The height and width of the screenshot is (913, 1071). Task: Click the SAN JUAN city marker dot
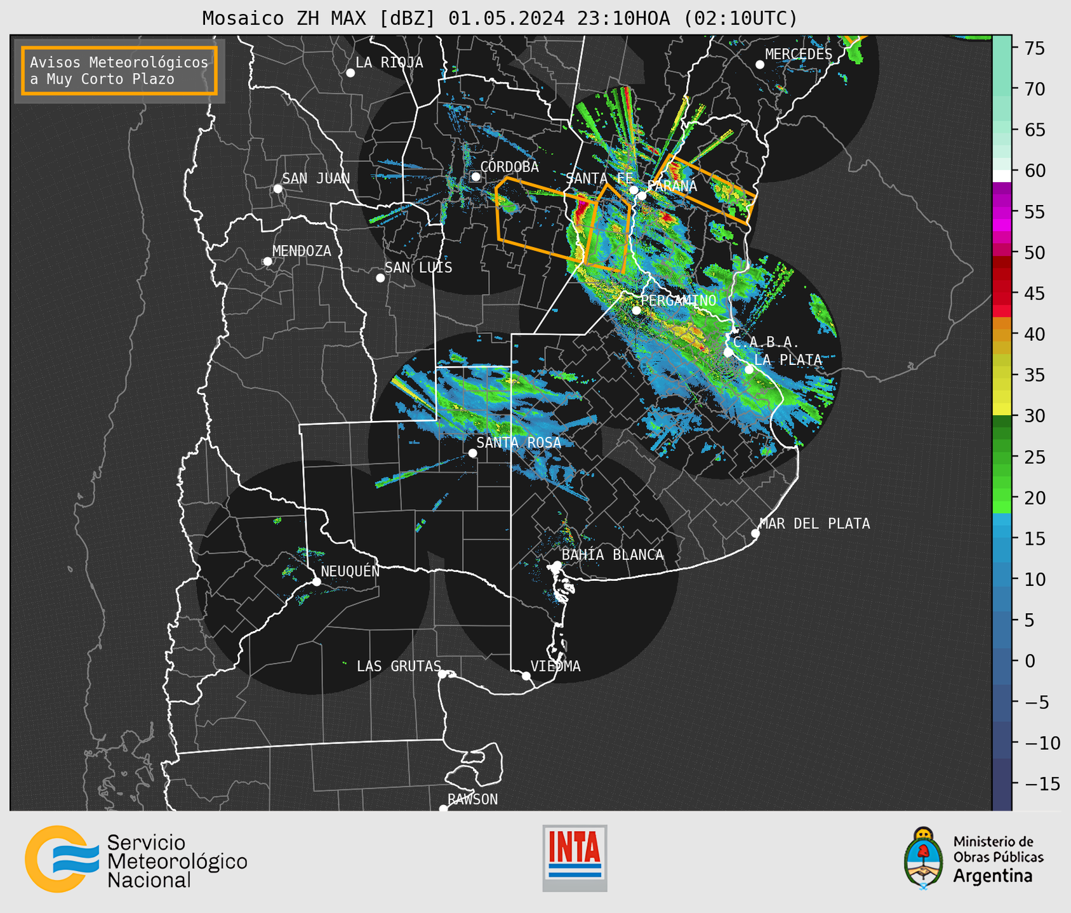coord(277,189)
